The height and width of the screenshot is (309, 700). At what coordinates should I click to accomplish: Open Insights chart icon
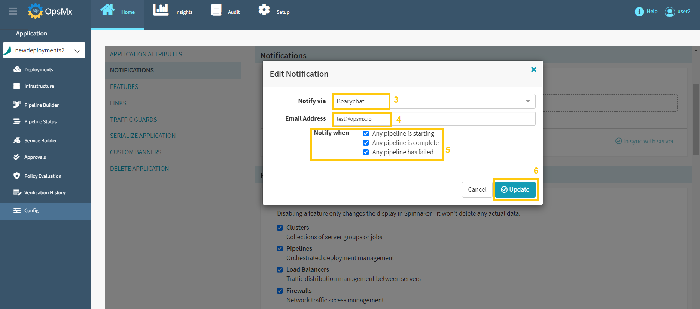point(161,10)
